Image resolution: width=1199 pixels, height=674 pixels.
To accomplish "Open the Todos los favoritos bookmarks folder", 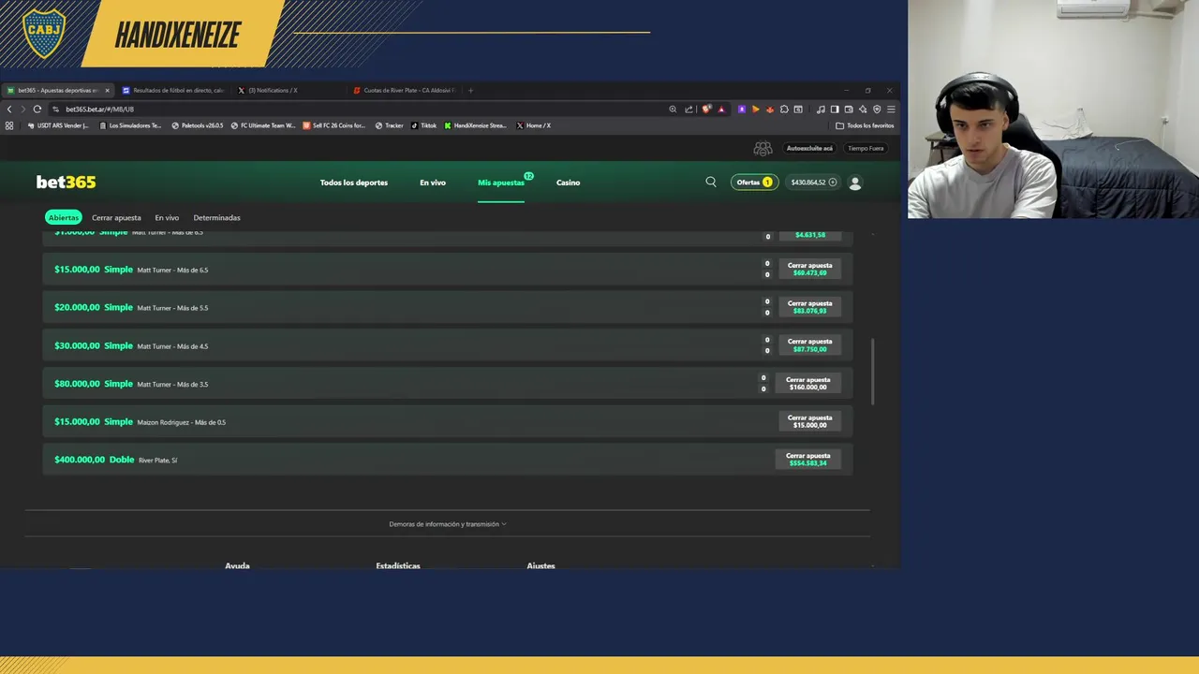I will pyautogui.click(x=865, y=125).
